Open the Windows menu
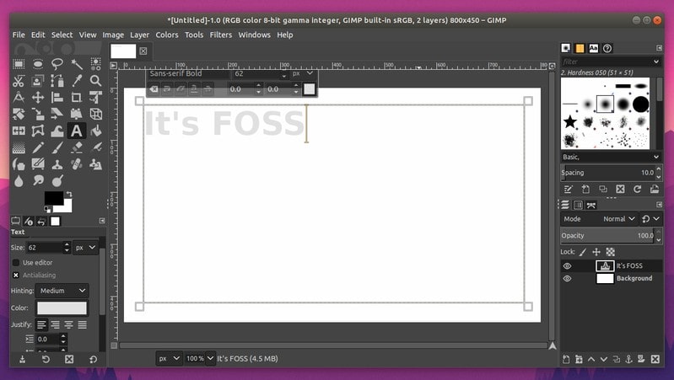The height and width of the screenshot is (380, 674). coord(255,35)
